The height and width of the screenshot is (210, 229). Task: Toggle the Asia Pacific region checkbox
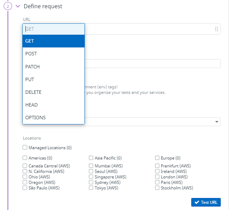coord(91,158)
